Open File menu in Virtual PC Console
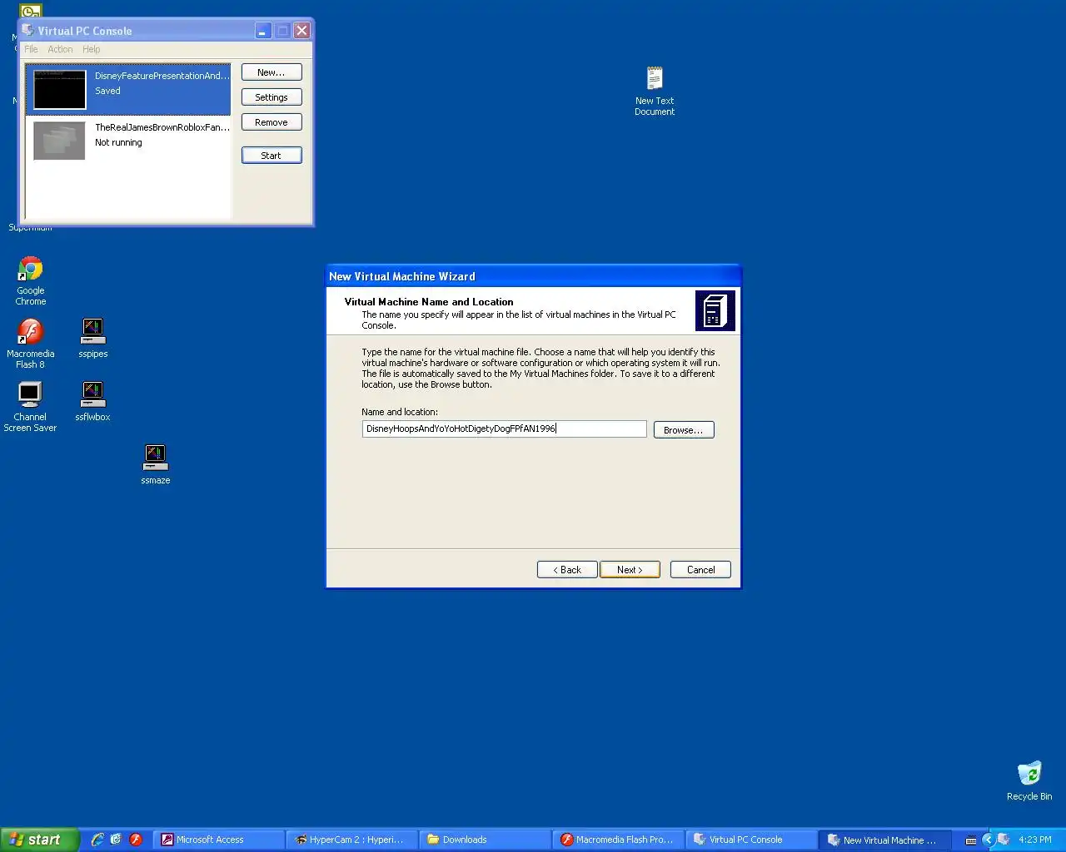The image size is (1066, 852). click(x=31, y=49)
